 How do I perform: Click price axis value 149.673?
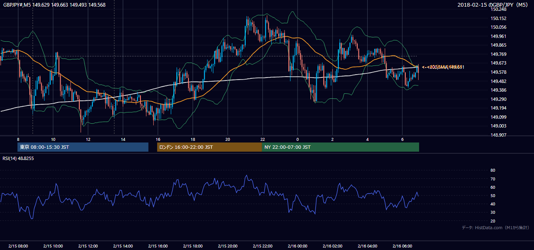point(498,63)
